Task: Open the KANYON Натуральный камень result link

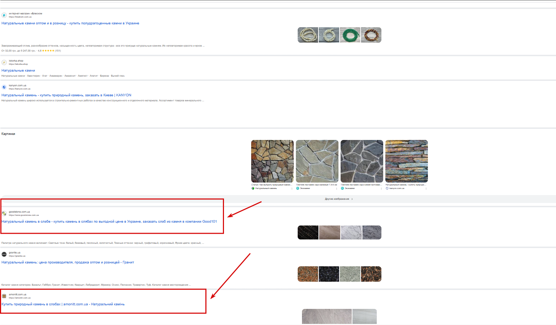Action: click(67, 95)
